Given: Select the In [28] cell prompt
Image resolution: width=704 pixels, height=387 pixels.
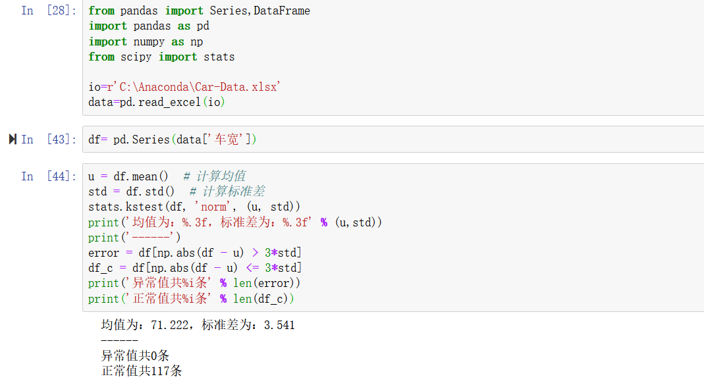Looking at the screenshot, I should click(49, 11).
